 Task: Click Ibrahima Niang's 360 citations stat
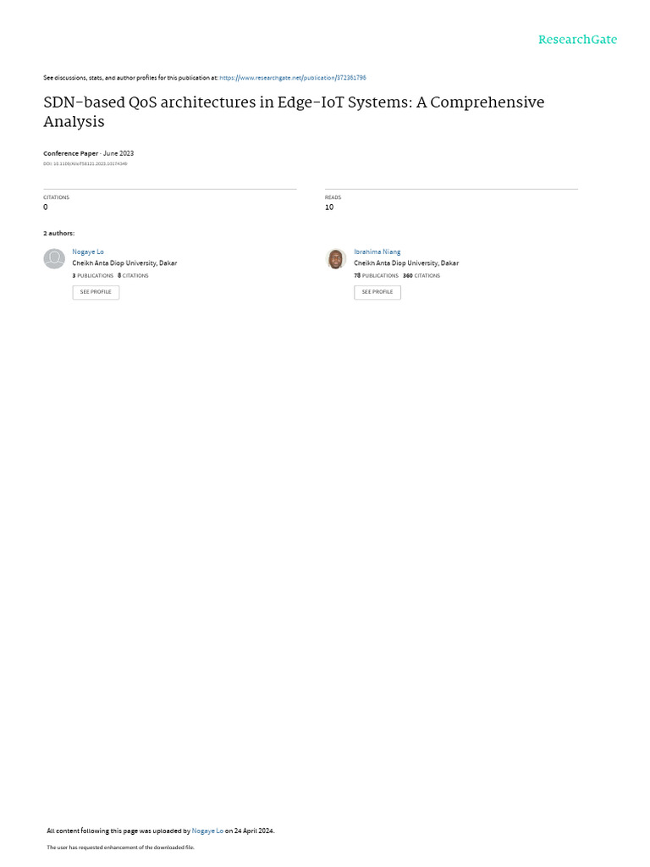tap(421, 275)
